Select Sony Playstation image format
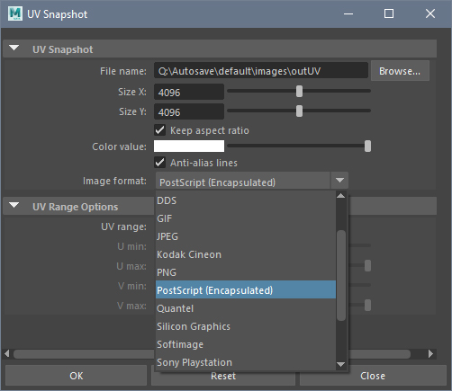This screenshot has height=391, width=452. coord(246,362)
